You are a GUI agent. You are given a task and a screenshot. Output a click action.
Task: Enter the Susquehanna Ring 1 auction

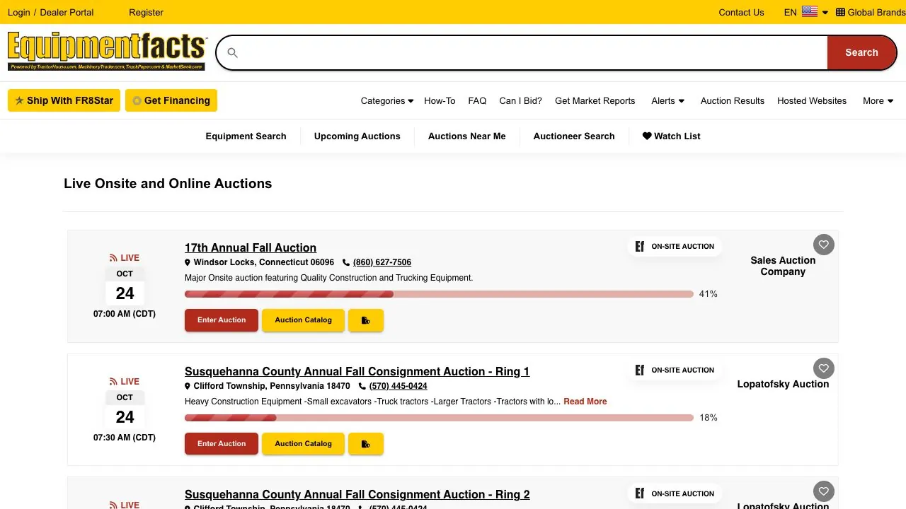coord(222,444)
